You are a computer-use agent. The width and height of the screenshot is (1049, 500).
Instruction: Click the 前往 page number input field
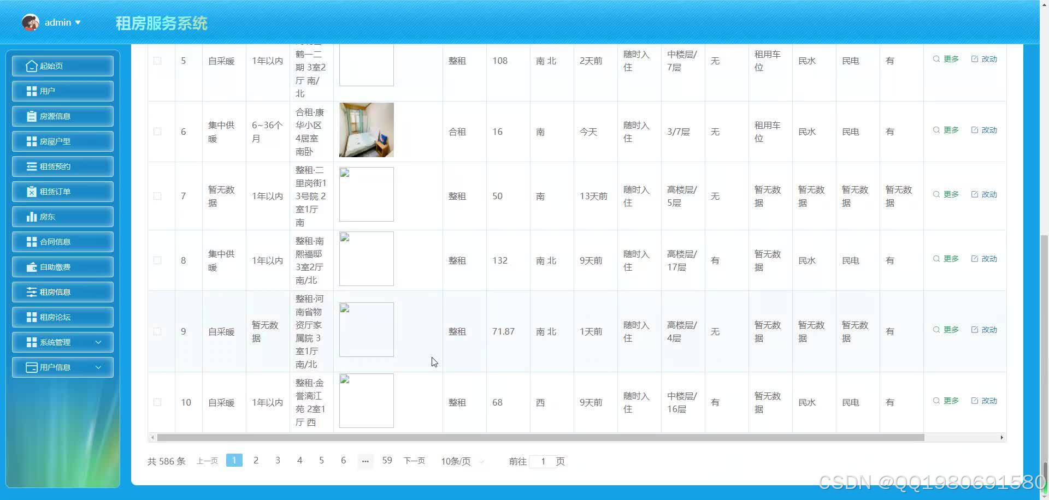click(x=543, y=461)
